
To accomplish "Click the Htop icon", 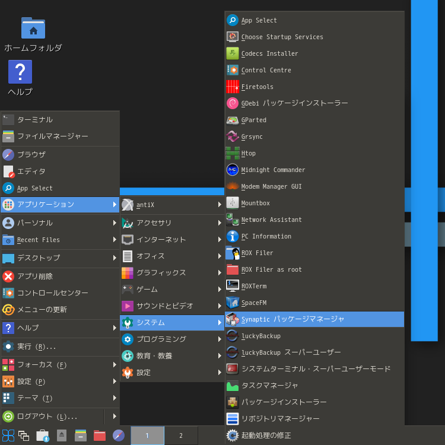I will click(233, 153).
